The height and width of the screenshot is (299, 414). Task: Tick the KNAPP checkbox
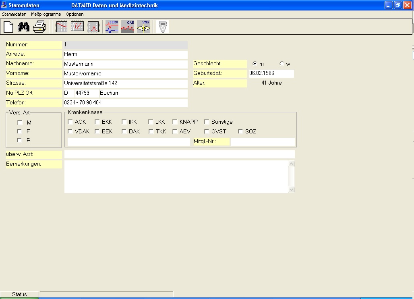[x=175, y=122]
